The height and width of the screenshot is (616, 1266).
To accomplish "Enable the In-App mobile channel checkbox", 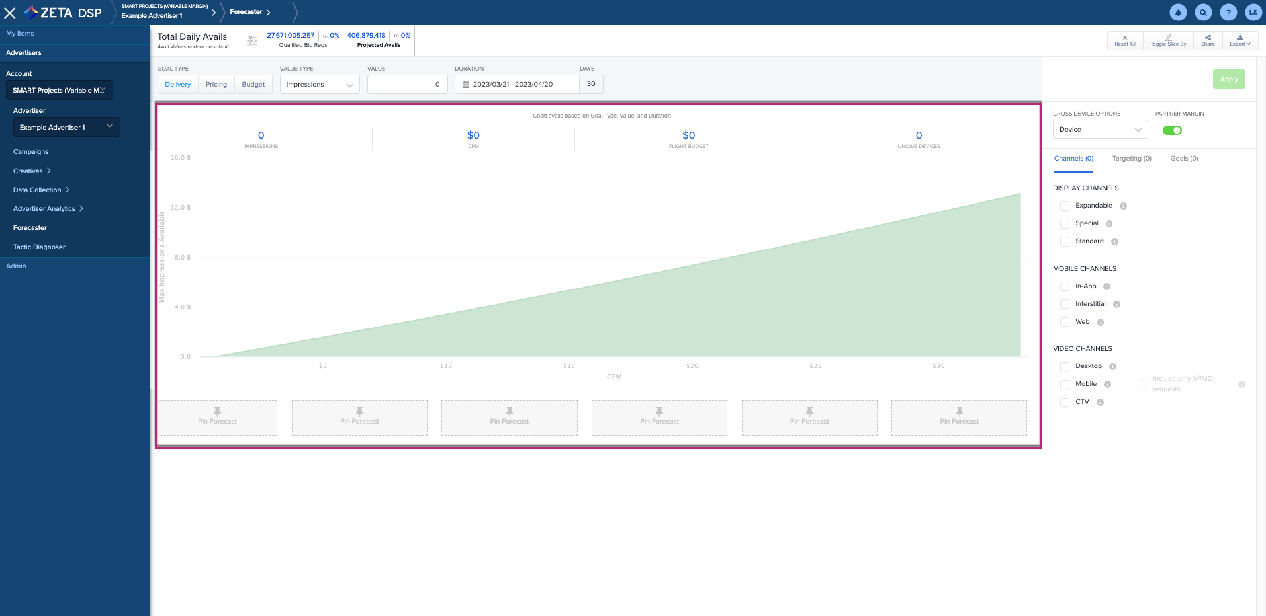I will 1064,287.
